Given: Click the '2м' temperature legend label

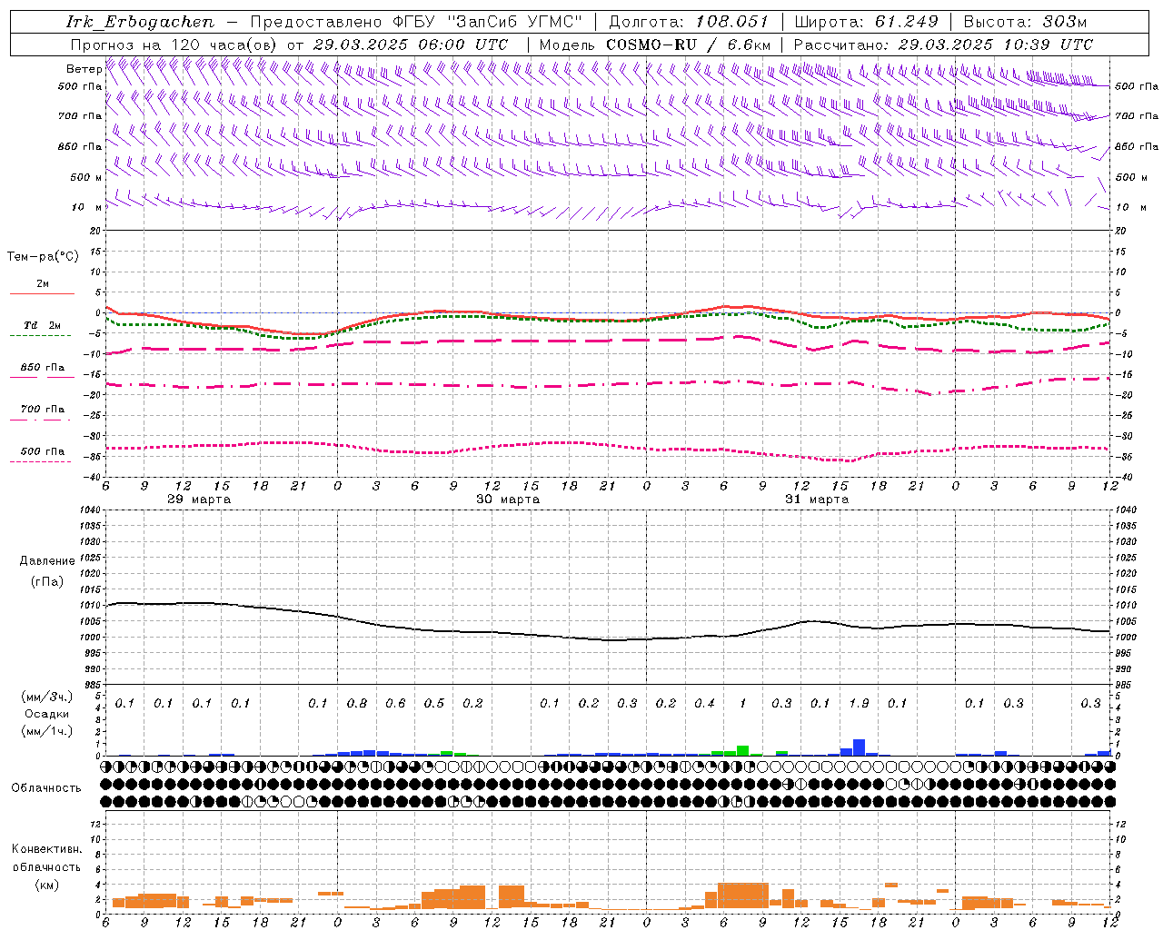Looking at the screenshot, I should pyautogui.click(x=43, y=283).
